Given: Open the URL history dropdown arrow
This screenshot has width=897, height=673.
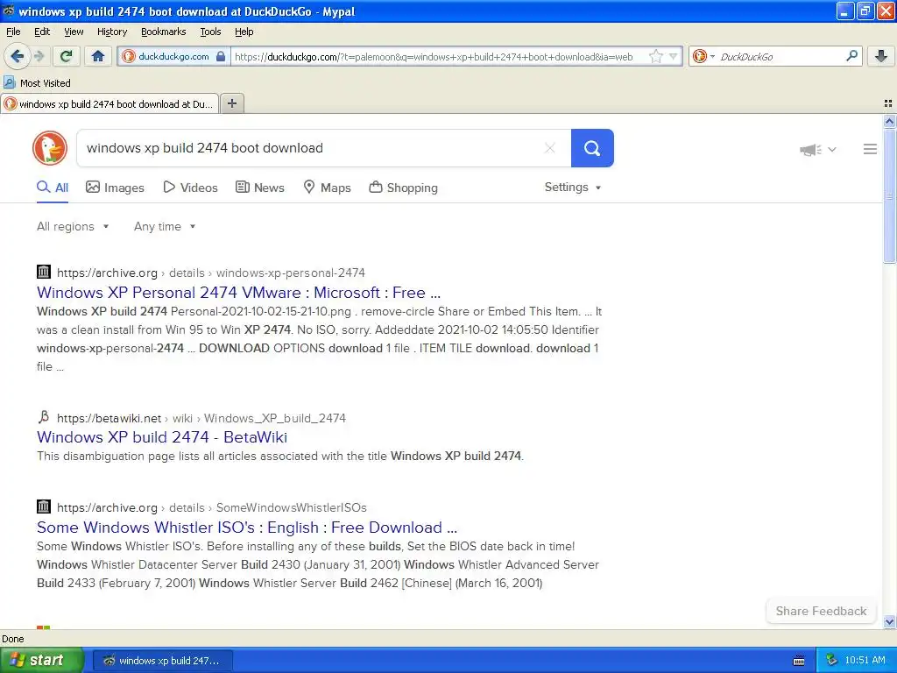Looking at the screenshot, I should [674, 56].
